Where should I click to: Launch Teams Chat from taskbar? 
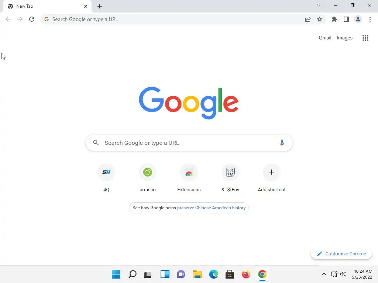point(181,274)
